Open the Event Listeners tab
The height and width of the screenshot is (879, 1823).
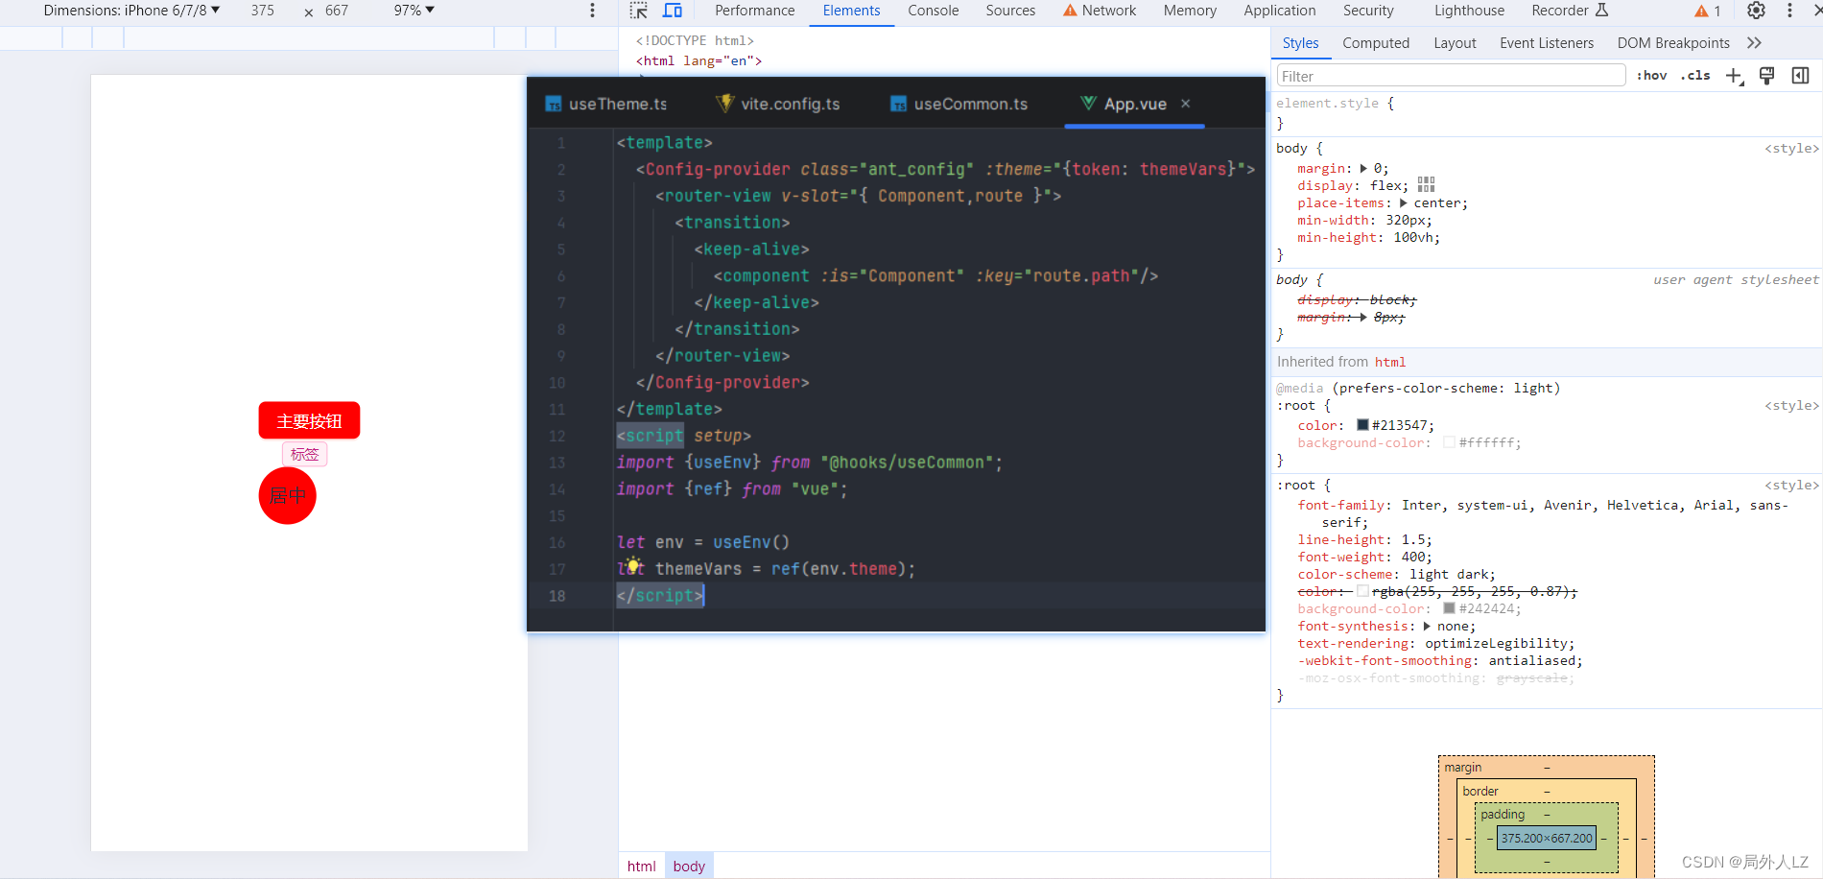pos(1547,43)
